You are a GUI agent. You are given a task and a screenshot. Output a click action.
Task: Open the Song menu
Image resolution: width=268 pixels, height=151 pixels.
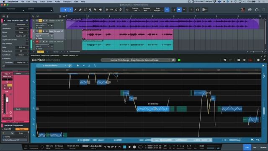click(x=35, y=2)
